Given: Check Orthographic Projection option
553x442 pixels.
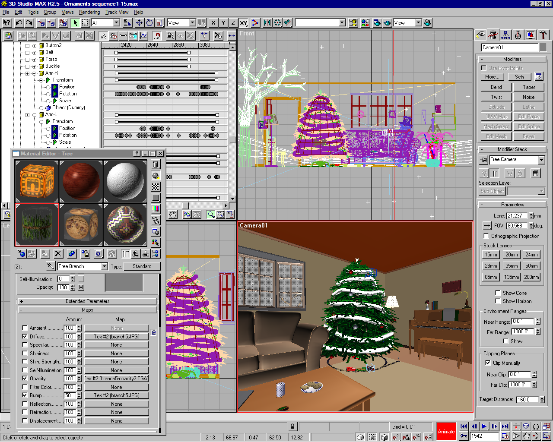Looking at the screenshot, I should click(486, 236).
